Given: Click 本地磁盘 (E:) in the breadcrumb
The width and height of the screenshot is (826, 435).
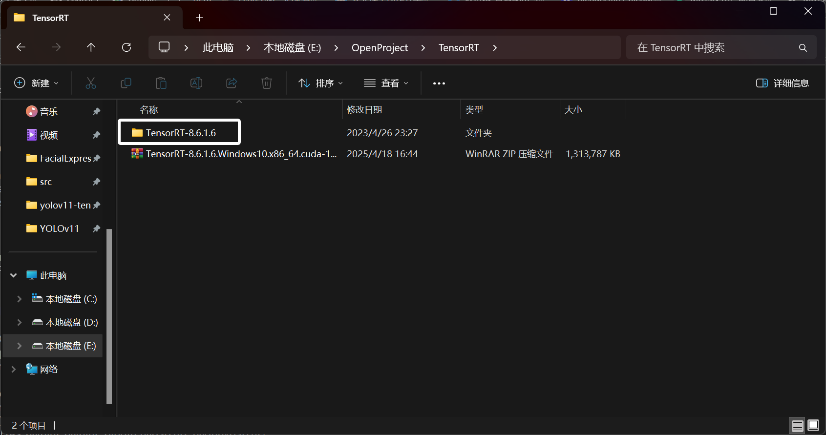Looking at the screenshot, I should (x=292, y=48).
